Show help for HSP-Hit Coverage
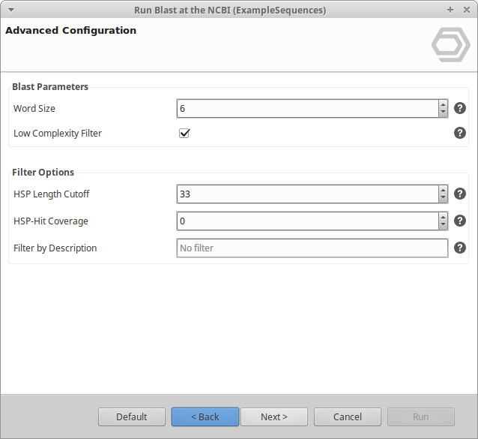The image size is (478, 439). tap(460, 221)
